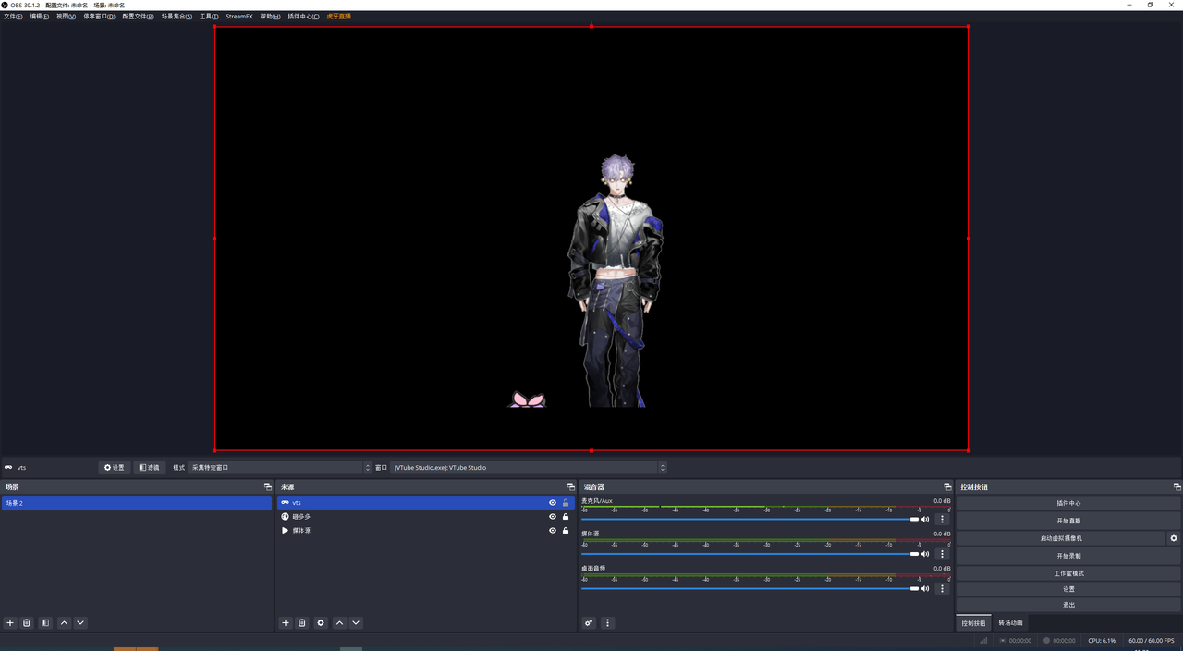
Task: Move selected source up with arrow
Action: (339, 623)
